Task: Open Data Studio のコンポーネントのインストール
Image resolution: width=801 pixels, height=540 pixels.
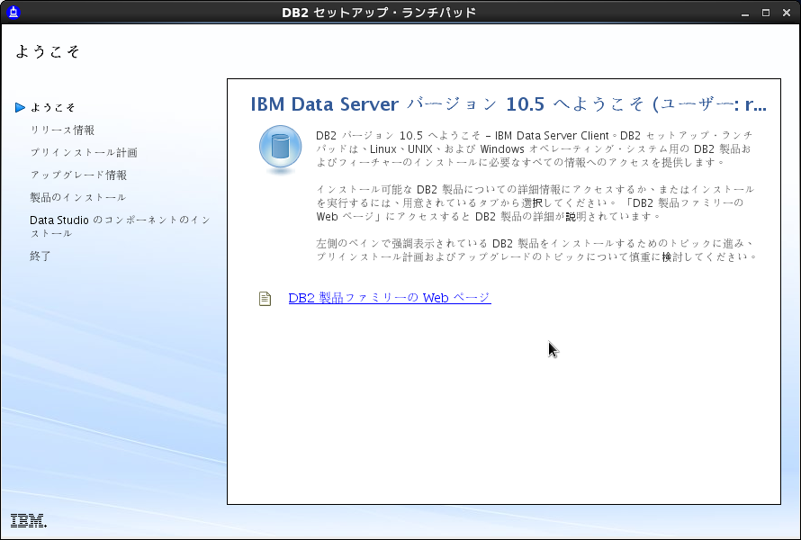Action: [x=120, y=226]
